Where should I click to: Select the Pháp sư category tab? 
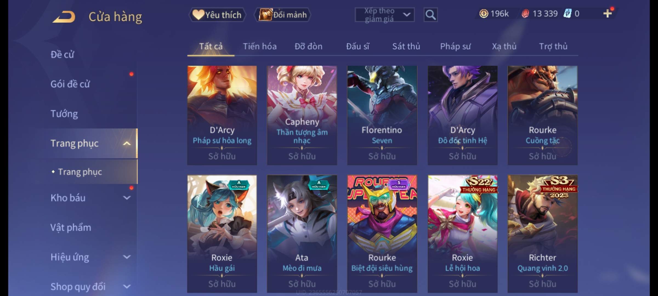[x=455, y=46]
